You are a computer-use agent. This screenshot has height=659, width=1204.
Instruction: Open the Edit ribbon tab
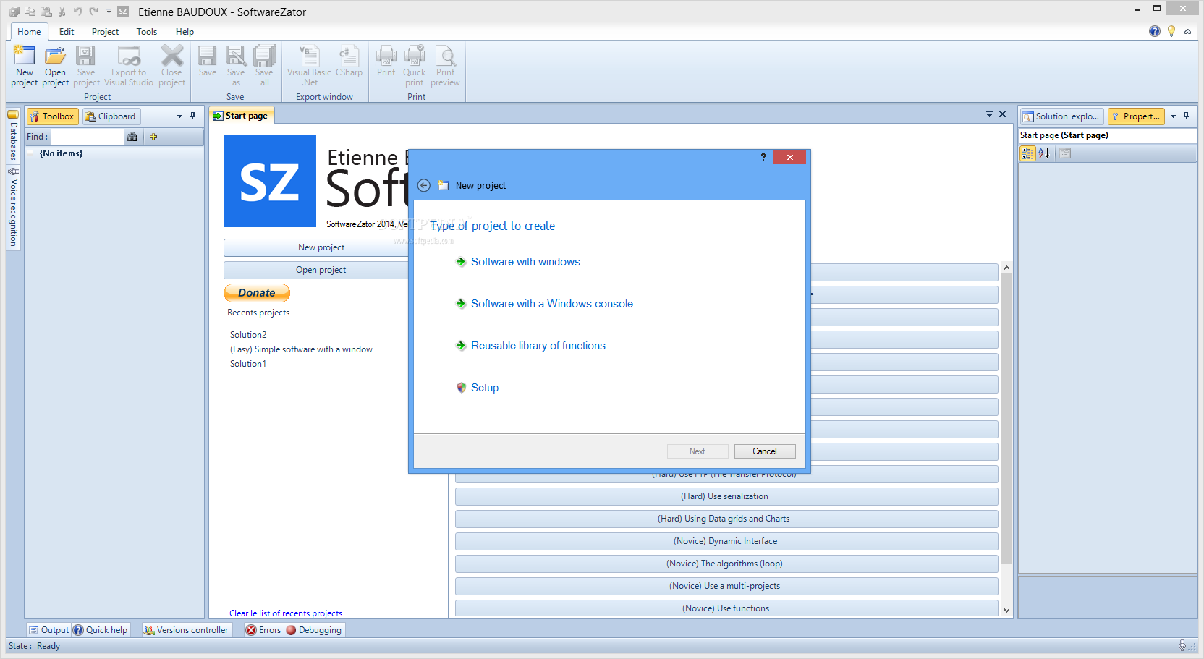[67, 32]
